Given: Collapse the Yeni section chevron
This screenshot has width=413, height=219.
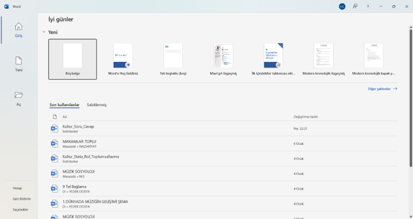Looking at the screenshot, I should pyautogui.click(x=44, y=32).
